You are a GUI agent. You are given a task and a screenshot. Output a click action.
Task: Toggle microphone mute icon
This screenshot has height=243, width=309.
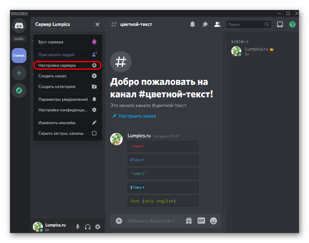point(78,227)
